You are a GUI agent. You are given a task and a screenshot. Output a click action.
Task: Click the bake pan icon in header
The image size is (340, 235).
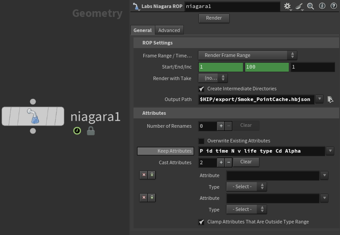[300, 6]
